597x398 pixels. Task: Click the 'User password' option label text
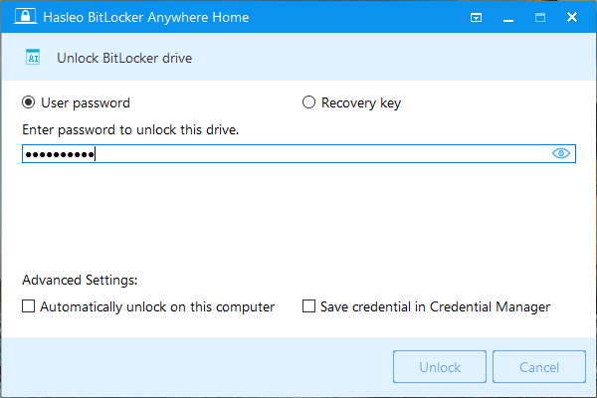[86, 102]
